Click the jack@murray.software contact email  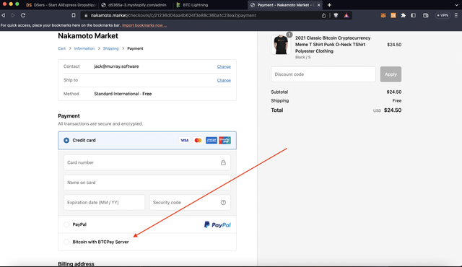click(x=116, y=66)
